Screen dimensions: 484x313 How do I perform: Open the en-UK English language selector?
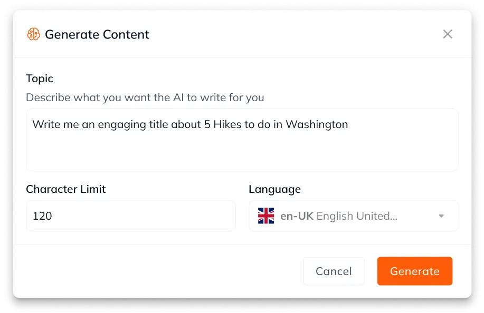(x=354, y=216)
